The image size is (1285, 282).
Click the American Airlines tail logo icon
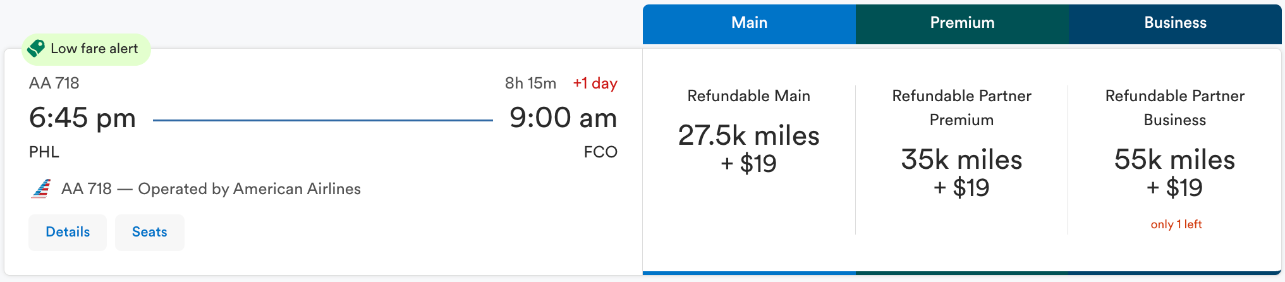(x=41, y=189)
